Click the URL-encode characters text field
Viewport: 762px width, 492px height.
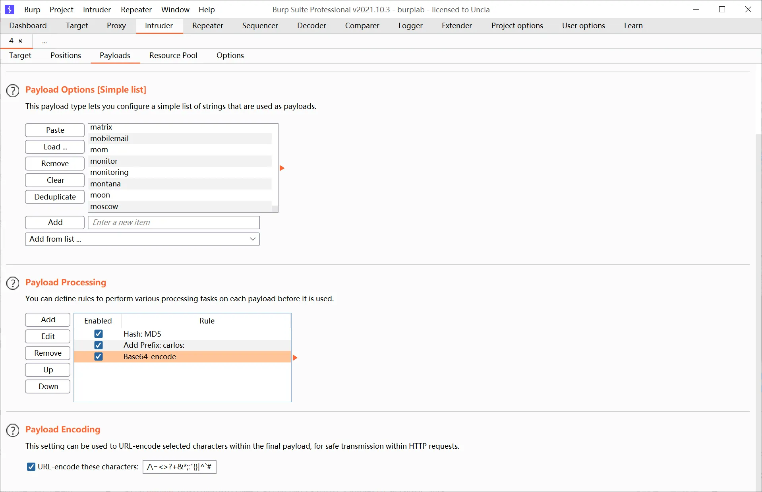180,467
